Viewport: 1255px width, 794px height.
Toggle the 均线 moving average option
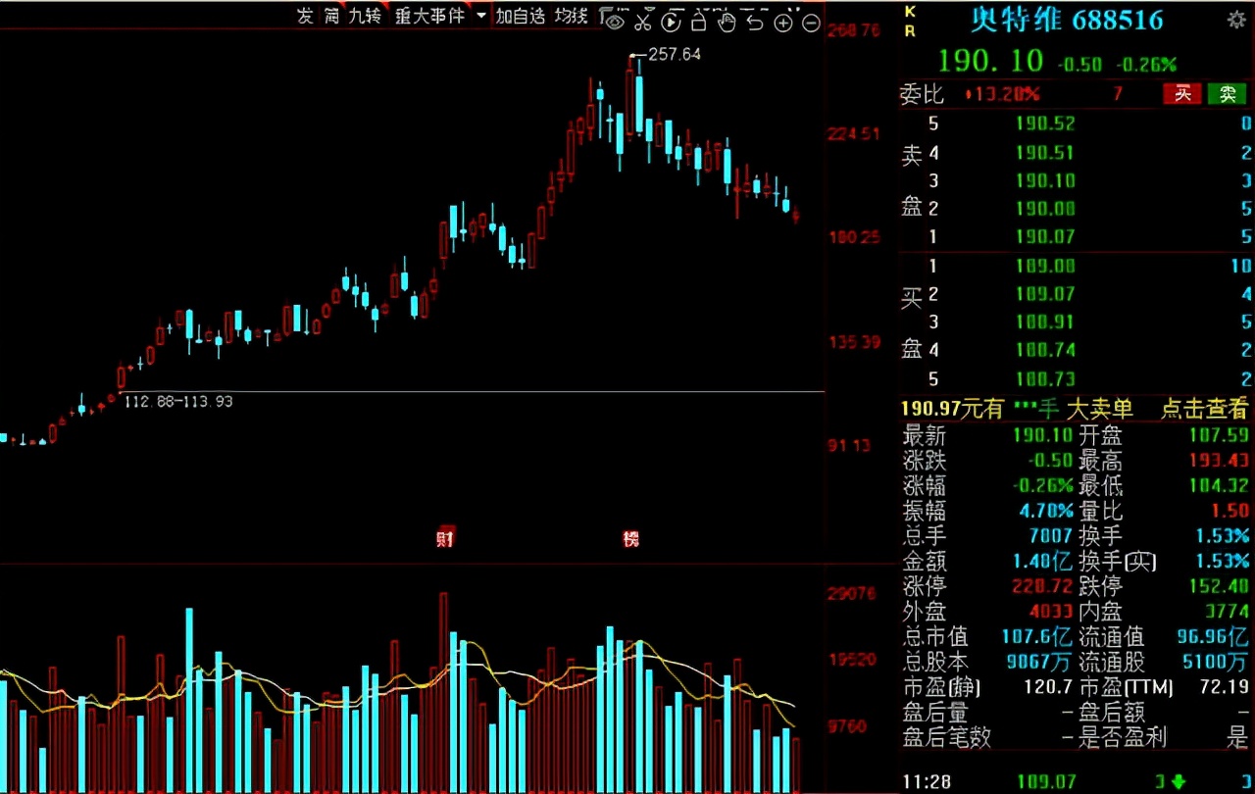[571, 16]
